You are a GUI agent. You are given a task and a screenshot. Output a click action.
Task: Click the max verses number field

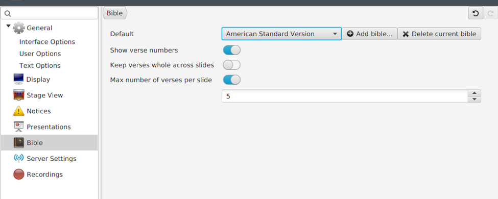(x=345, y=96)
